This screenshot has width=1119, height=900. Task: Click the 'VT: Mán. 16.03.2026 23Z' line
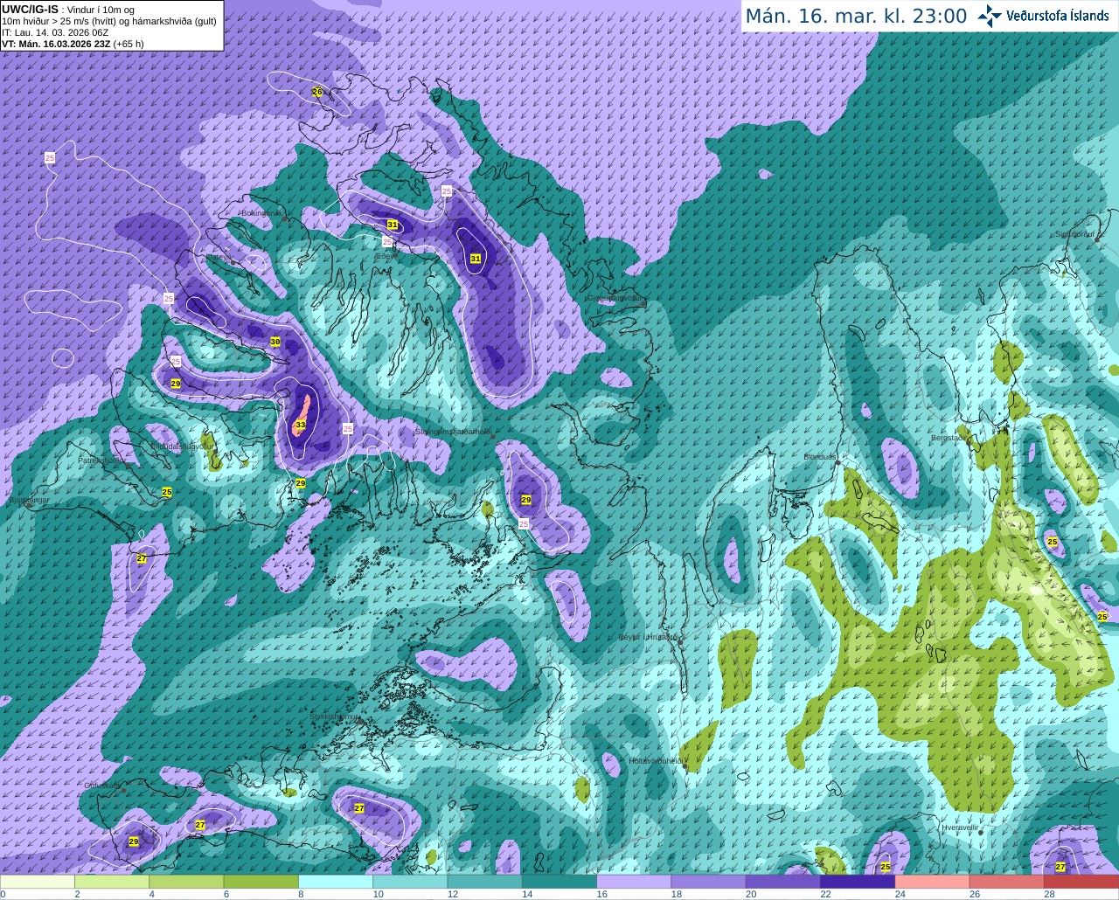click(x=56, y=44)
